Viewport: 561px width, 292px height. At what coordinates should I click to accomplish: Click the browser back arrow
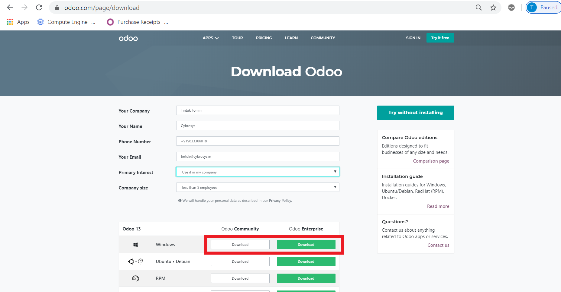pos(10,8)
